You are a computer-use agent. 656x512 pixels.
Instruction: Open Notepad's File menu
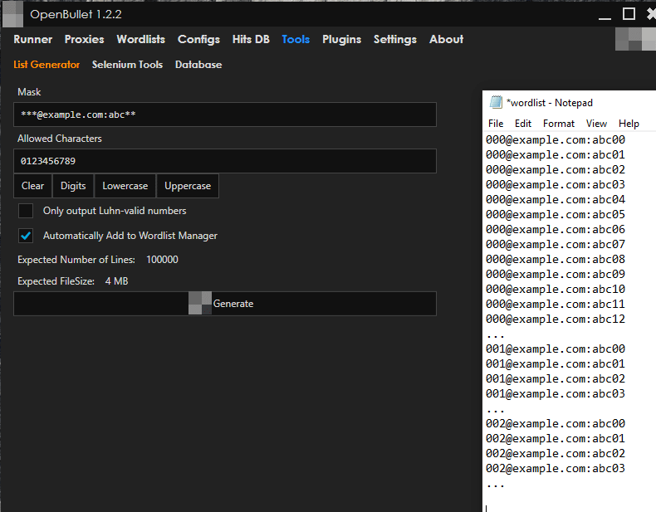tap(496, 124)
